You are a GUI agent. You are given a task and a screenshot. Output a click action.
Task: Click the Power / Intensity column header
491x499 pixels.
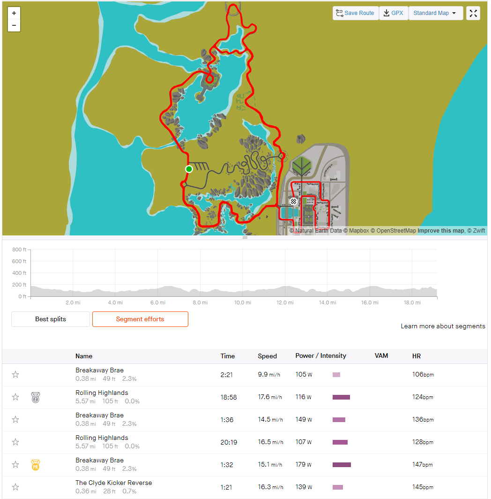(x=320, y=356)
